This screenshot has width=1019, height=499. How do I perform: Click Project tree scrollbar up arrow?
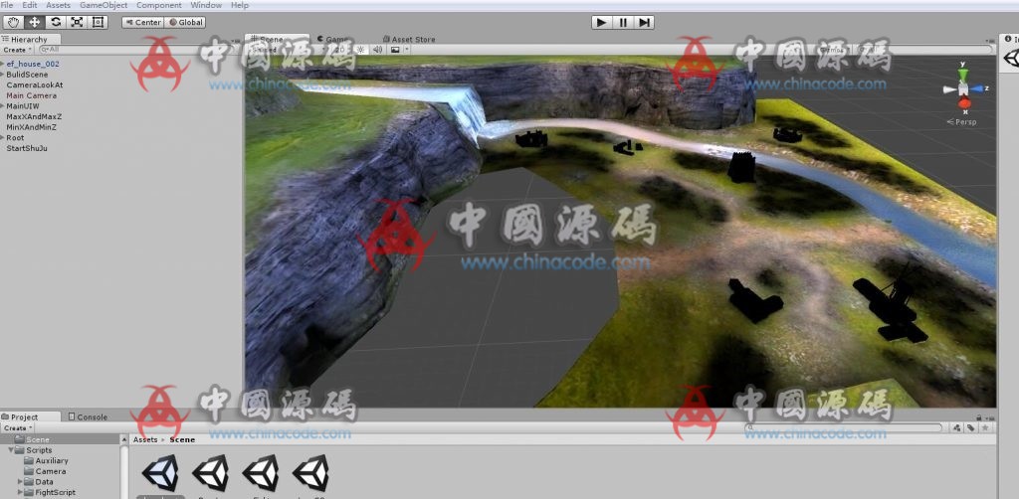[x=124, y=439]
